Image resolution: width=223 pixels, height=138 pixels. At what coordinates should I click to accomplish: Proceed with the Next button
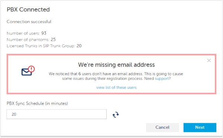(200, 127)
